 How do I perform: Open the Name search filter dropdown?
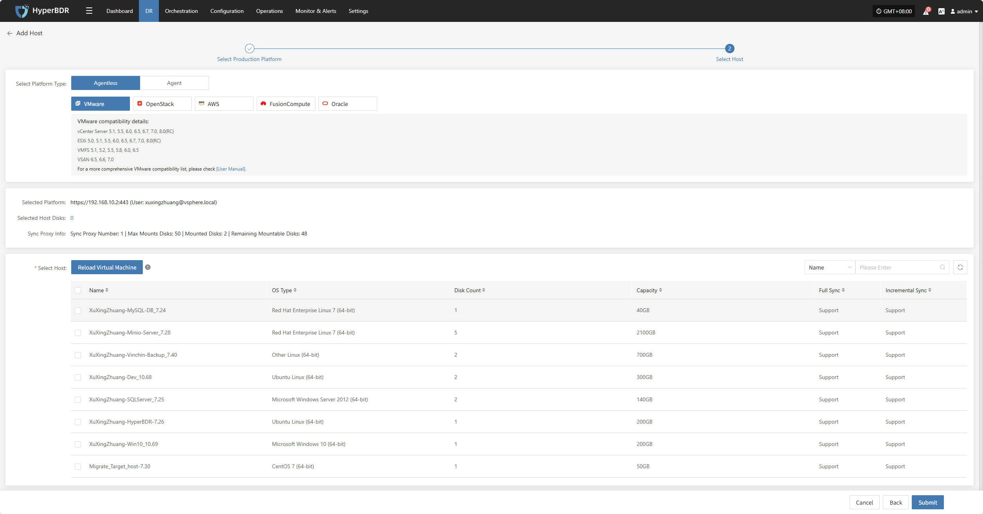point(830,267)
